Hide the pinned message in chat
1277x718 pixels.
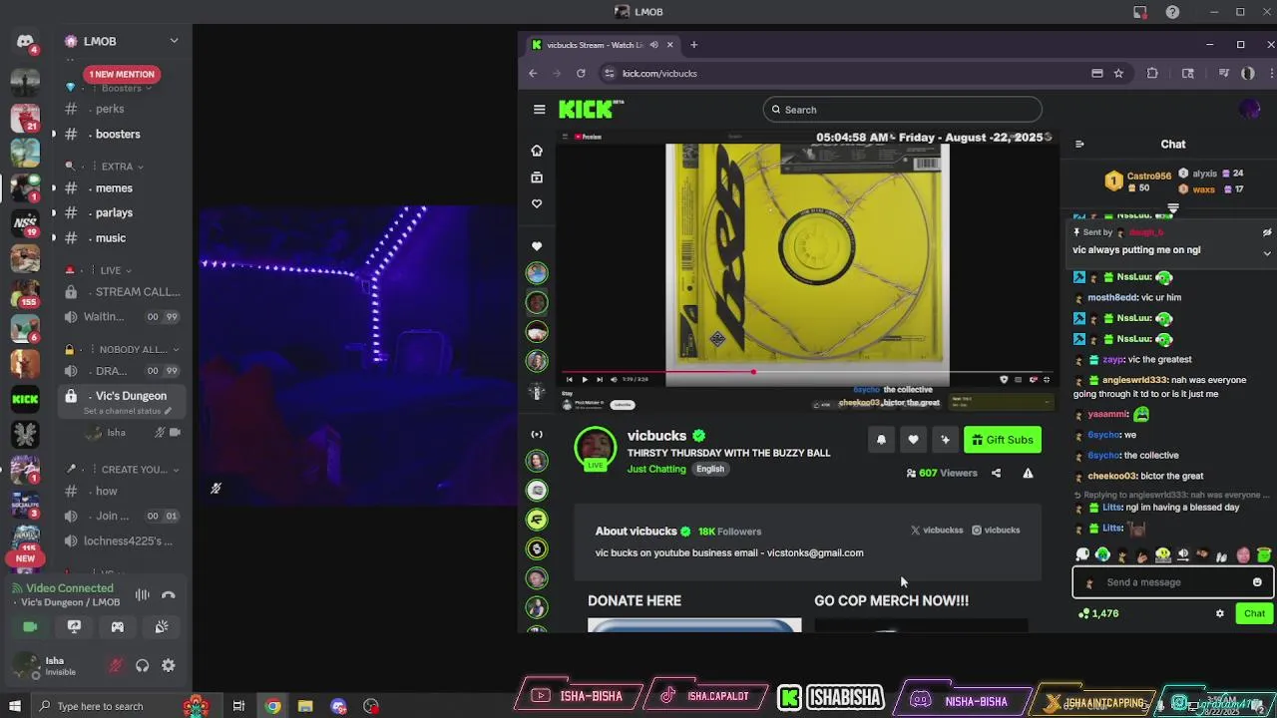point(1267,232)
